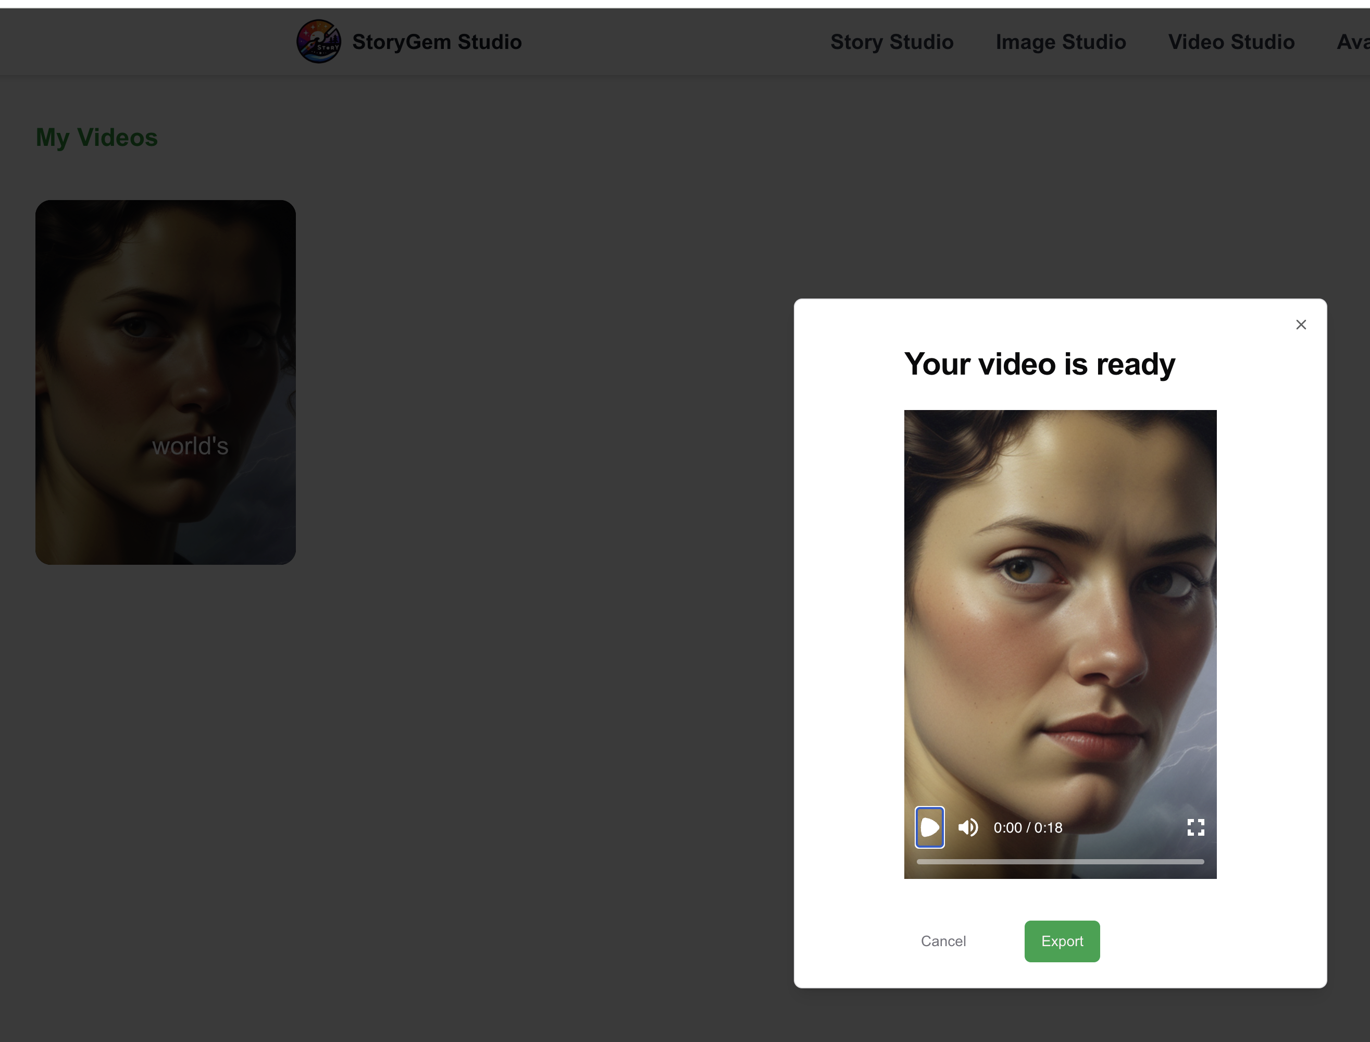Open the Image Studio section
The width and height of the screenshot is (1370, 1042).
pos(1061,42)
